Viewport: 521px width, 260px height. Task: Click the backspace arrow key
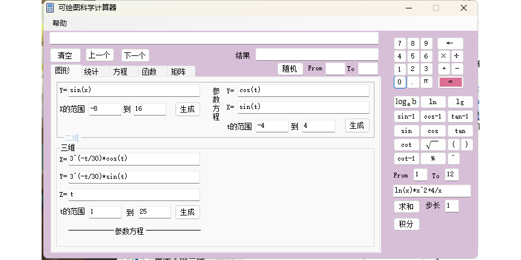(450, 43)
